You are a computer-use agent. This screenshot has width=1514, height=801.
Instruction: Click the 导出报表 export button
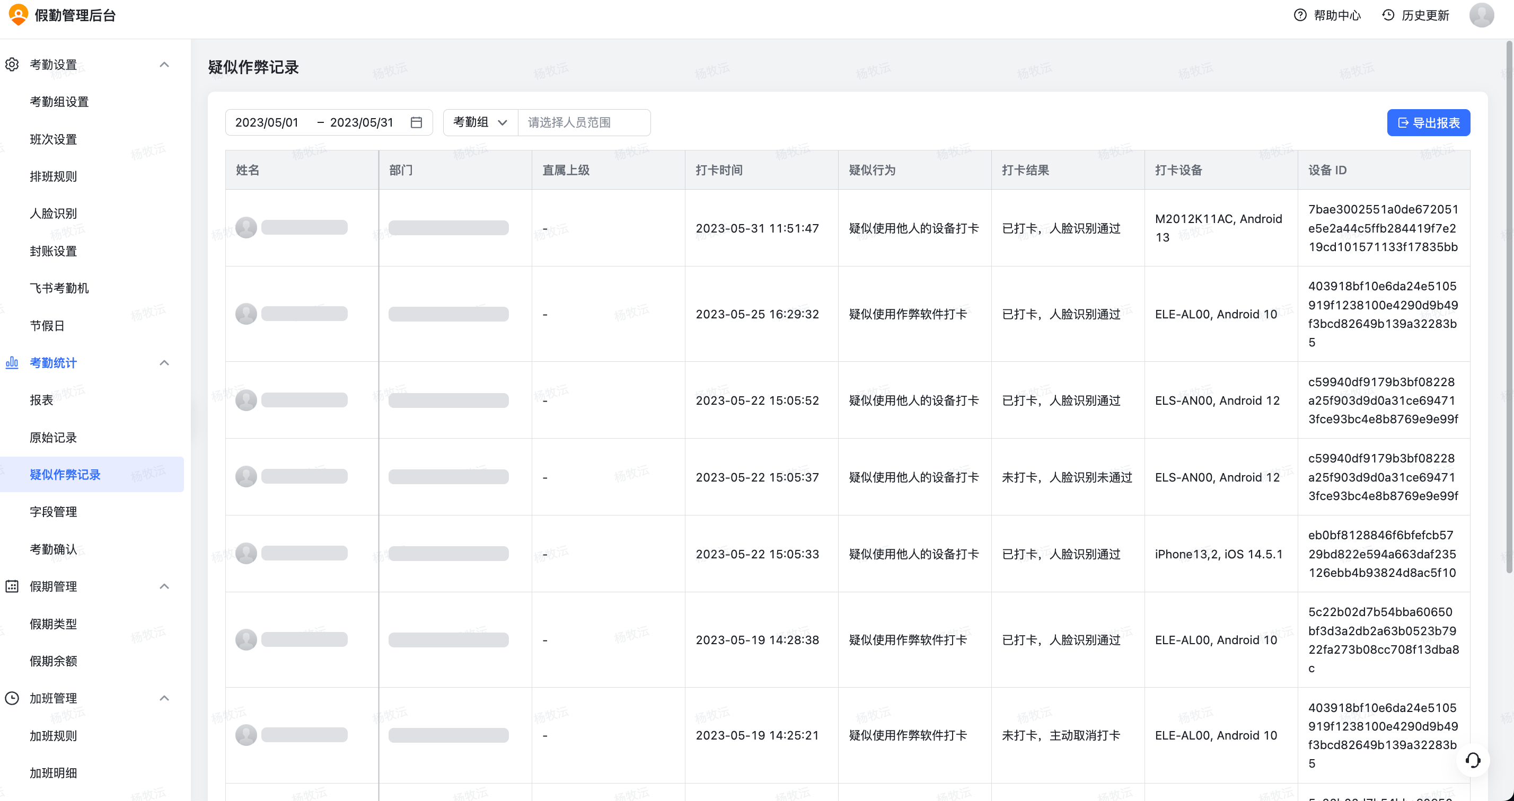coord(1428,122)
